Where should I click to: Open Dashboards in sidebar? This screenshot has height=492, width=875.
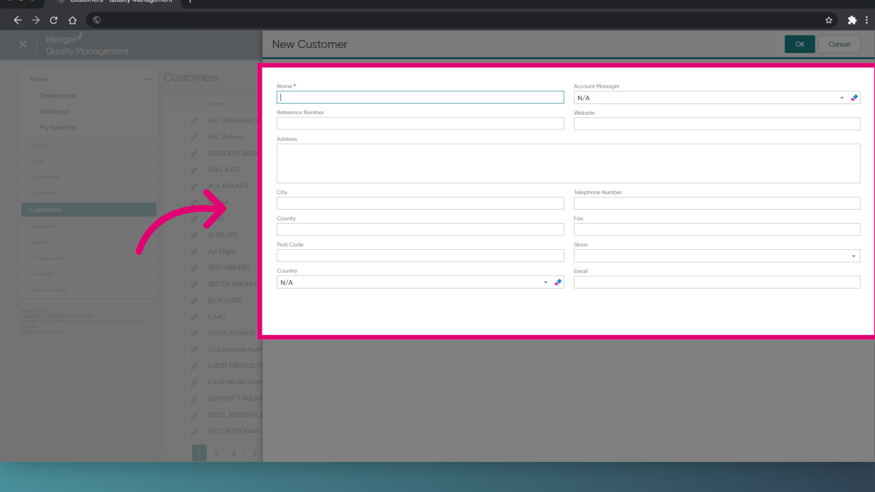coord(58,96)
